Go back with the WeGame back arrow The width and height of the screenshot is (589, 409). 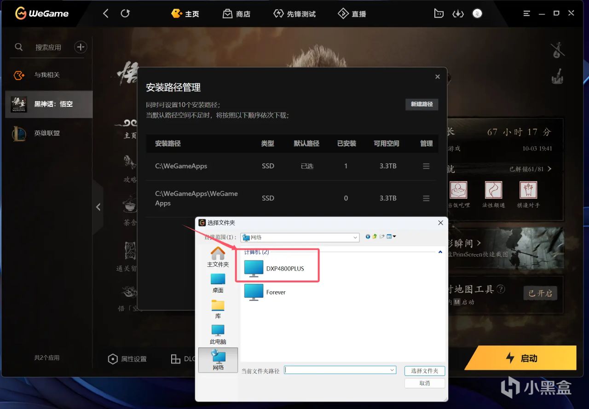point(106,13)
